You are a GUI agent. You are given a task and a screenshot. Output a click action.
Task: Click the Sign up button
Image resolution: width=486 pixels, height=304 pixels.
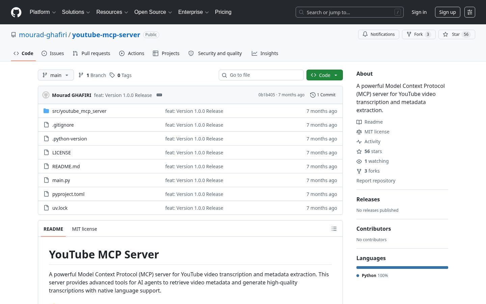(448, 12)
